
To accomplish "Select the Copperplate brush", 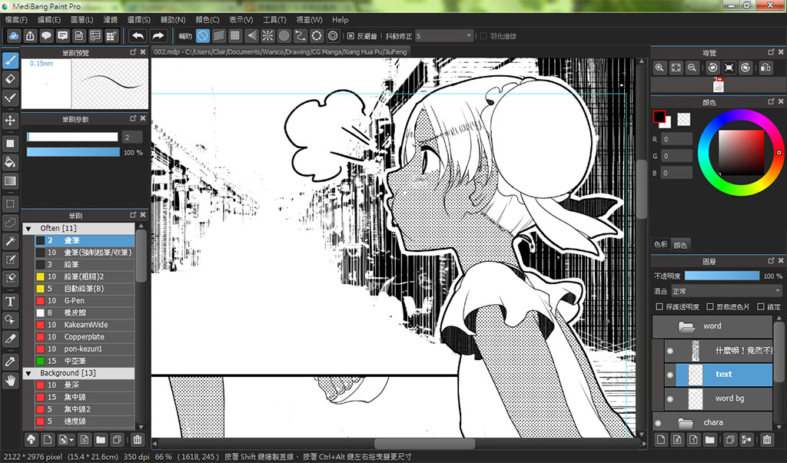I will [x=85, y=336].
